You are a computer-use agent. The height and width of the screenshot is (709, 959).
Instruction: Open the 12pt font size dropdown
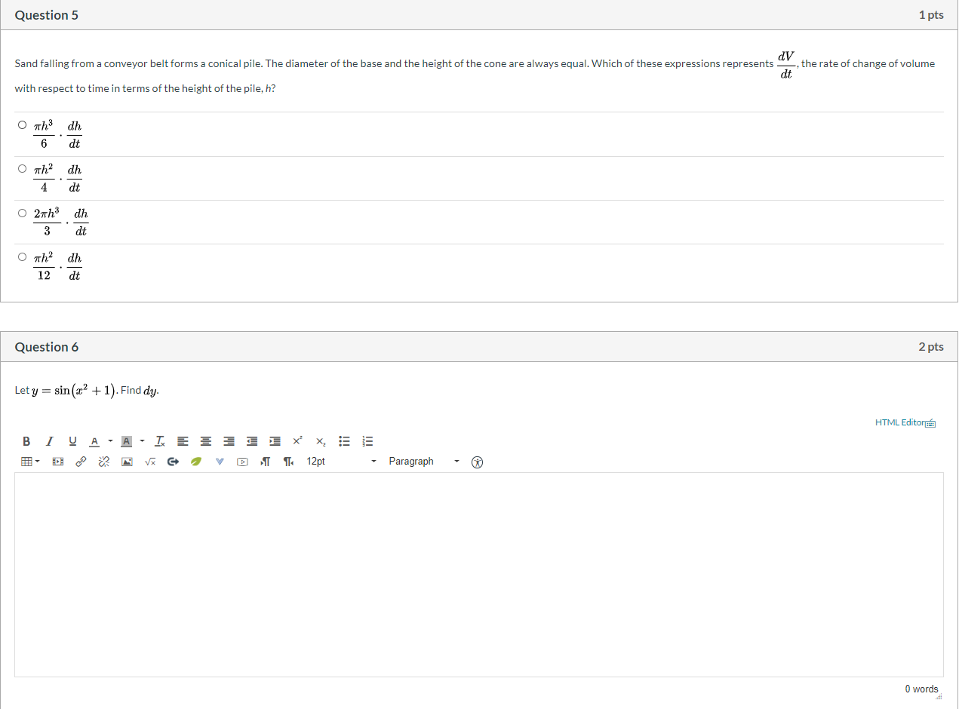tap(341, 462)
